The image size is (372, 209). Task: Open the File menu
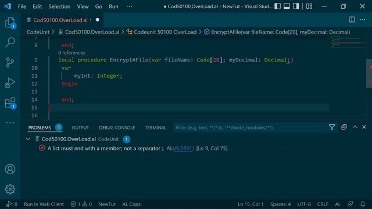pyautogui.click(x=22, y=6)
